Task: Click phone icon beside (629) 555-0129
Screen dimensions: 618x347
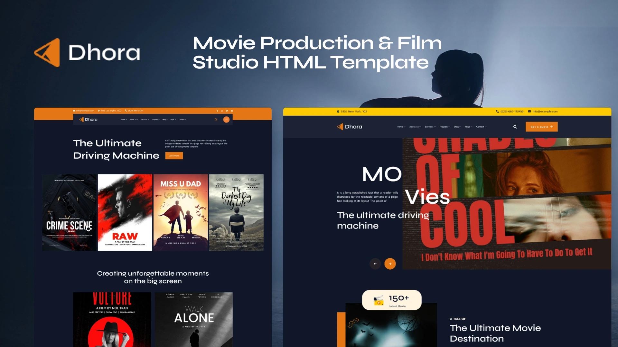Action: click(x=126, y=111)
